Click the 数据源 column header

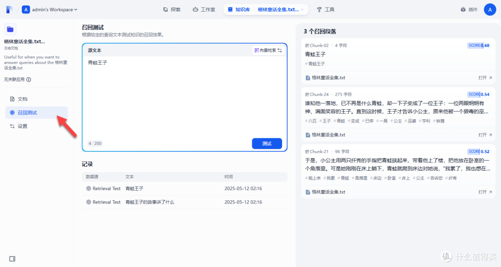pyautogui.click(x=92, y=177)
